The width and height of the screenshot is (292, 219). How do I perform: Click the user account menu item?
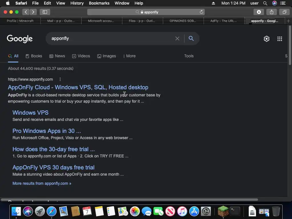point(254,3)
